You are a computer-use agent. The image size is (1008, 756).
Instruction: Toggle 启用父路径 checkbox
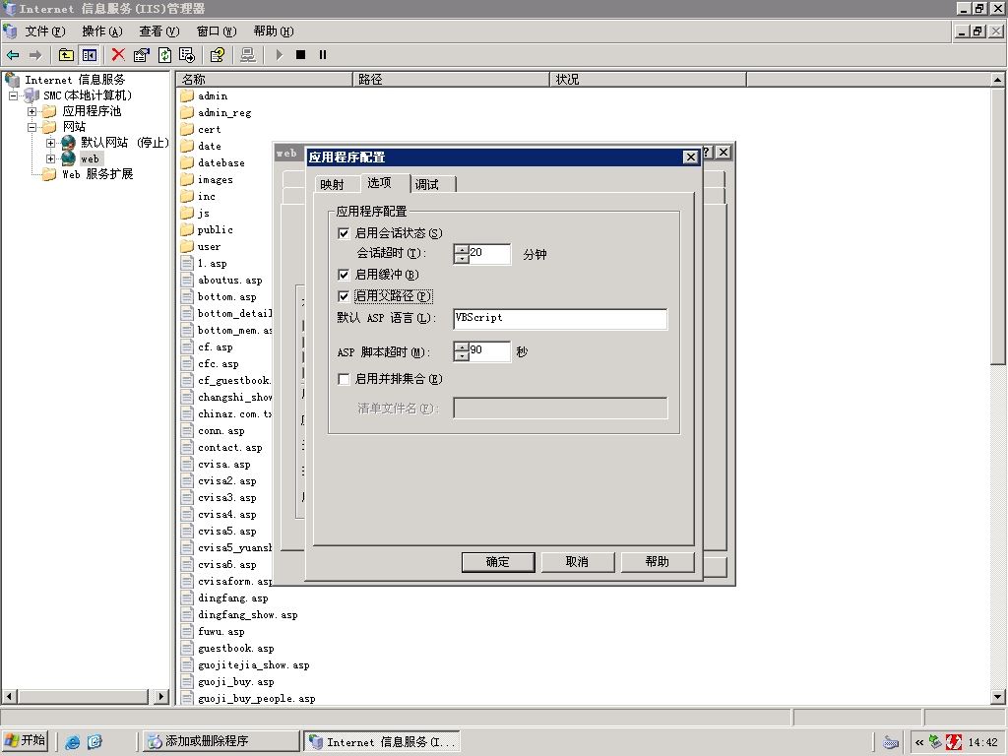(344, 296)
